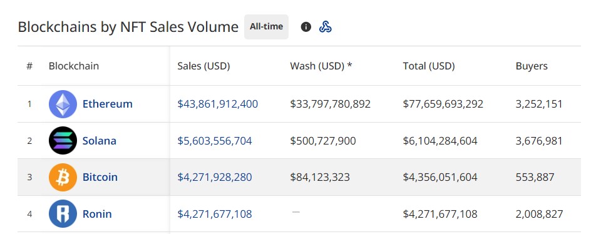Open the Ronin logo icon
Viewport: 591px width, 234px height.
point(63,213)
